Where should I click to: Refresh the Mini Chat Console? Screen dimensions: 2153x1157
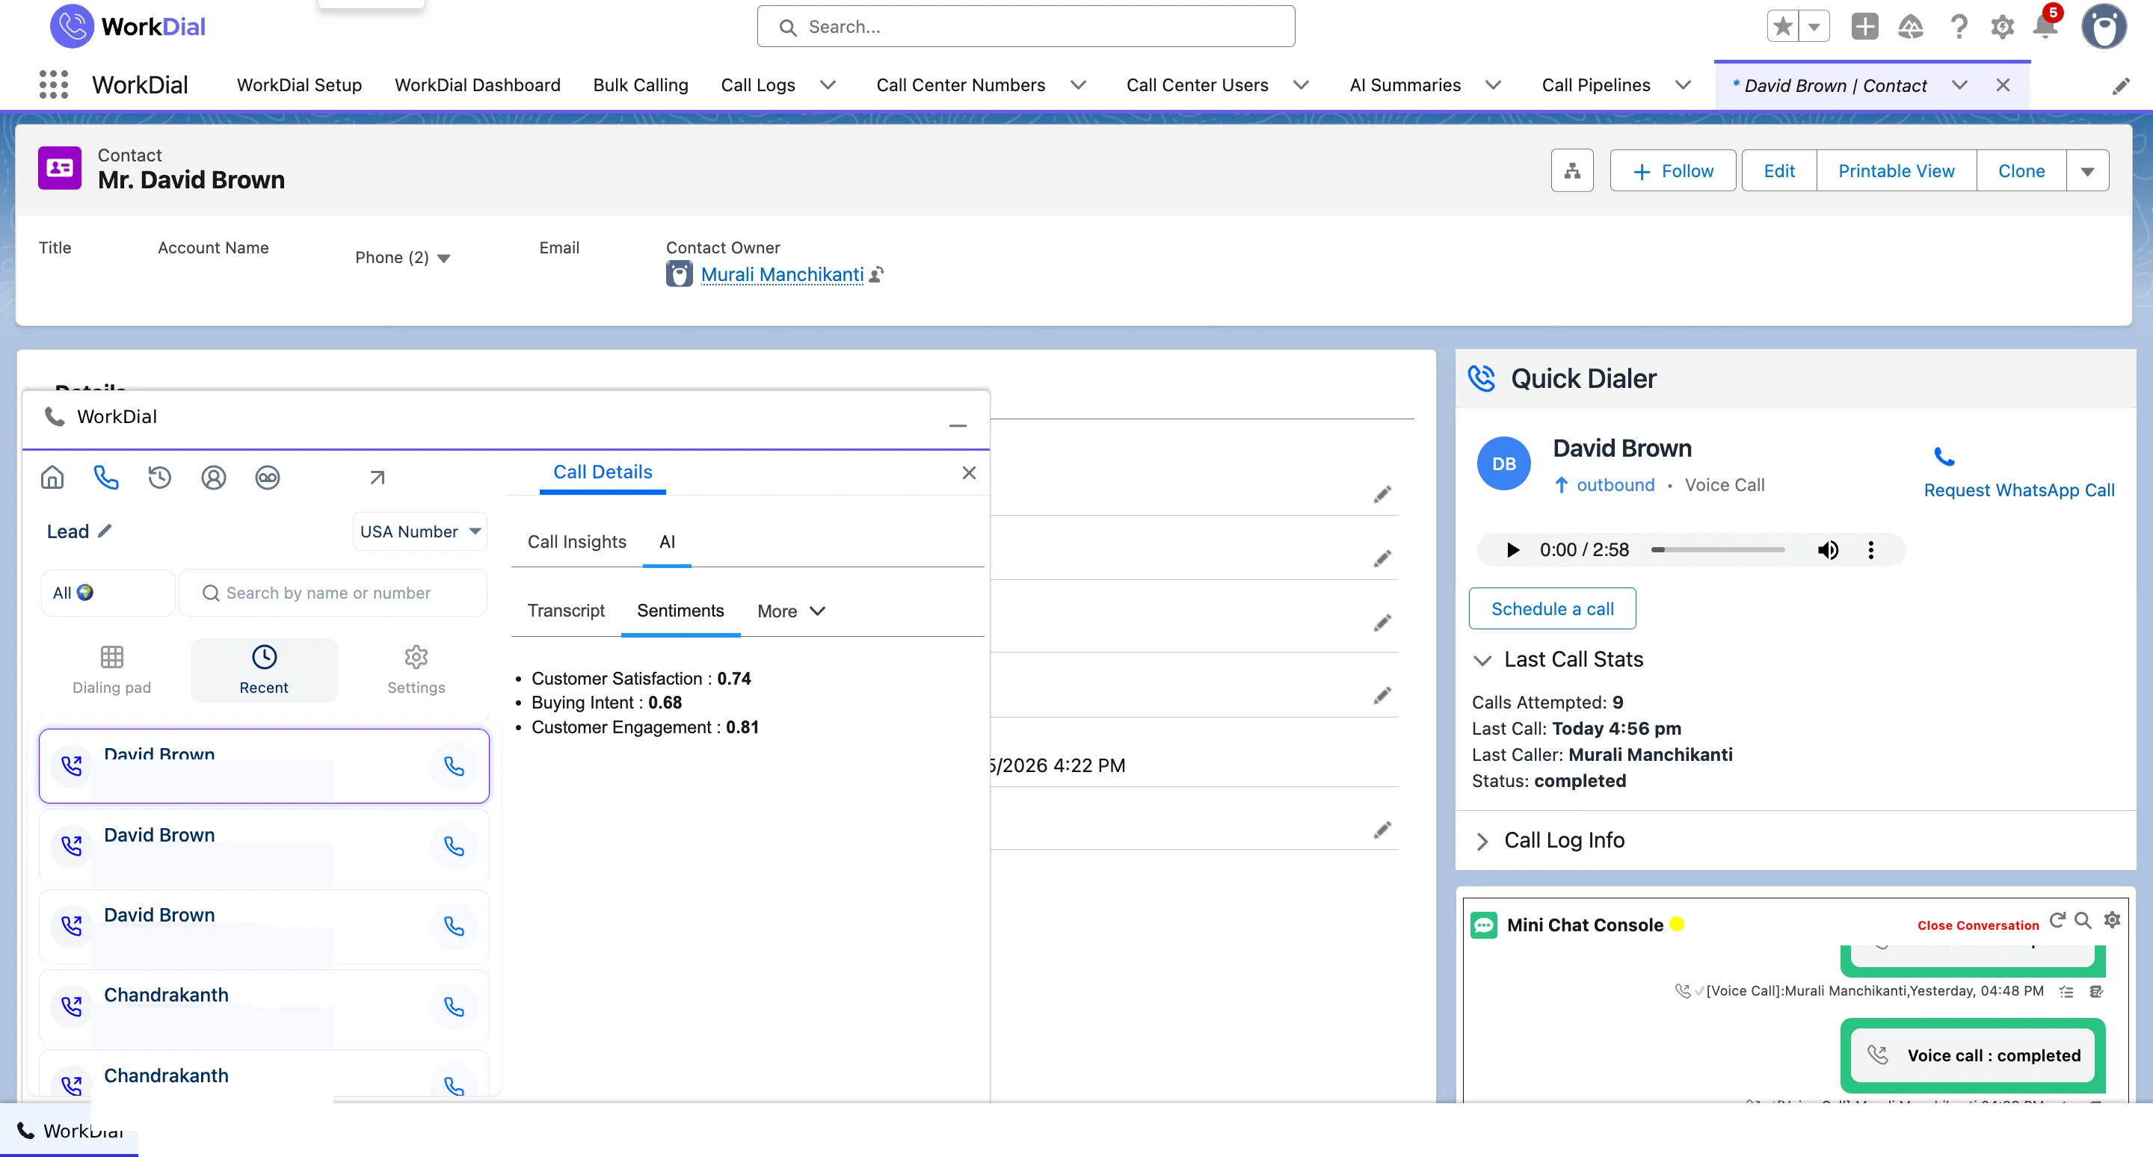tap(2057, 920)
